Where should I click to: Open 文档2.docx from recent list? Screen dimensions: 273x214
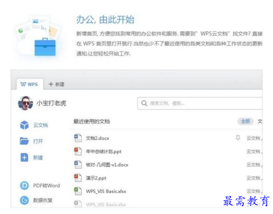tap(98, 138)
